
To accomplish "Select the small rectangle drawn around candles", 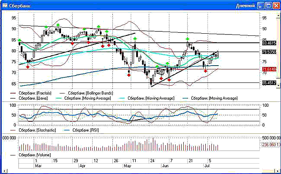I will (x=160, y=71).
